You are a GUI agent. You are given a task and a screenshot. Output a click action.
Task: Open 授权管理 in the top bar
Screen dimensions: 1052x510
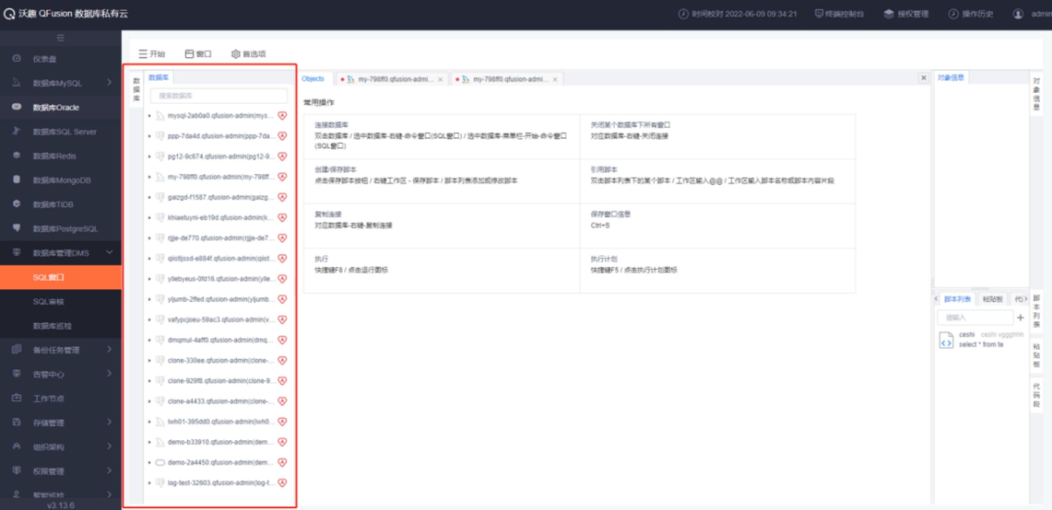906,14
